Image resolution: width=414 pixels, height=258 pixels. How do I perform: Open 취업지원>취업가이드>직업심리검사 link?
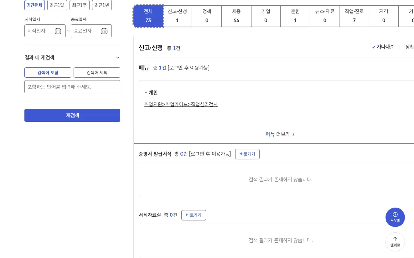pyautogui.click(x=181, y=104)
